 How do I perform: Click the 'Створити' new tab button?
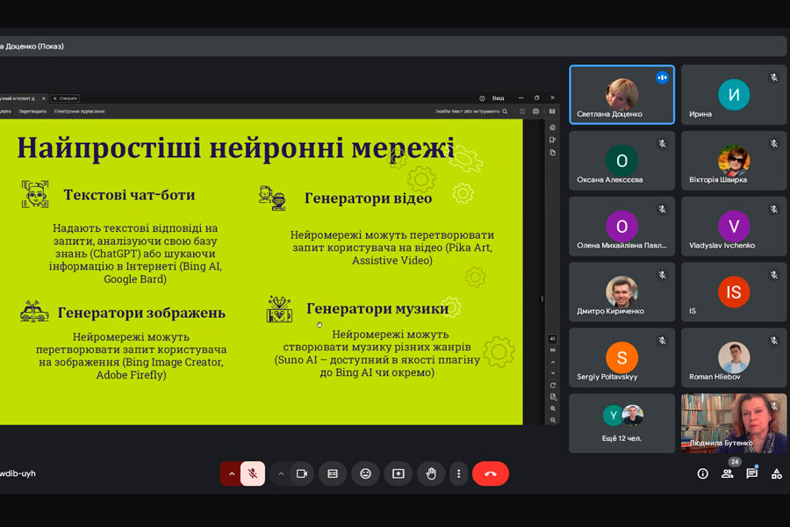65,98
